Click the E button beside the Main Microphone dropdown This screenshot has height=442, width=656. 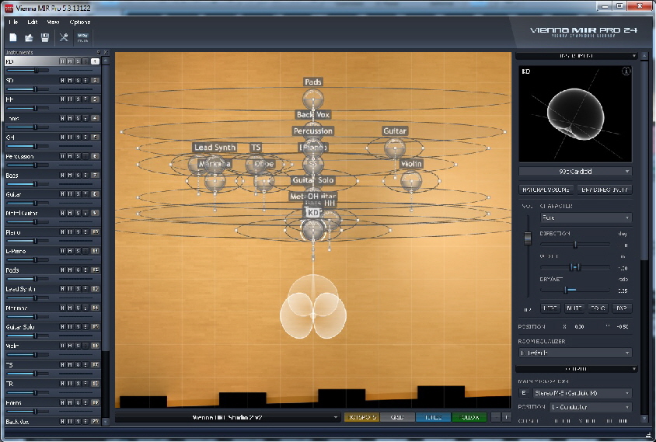click(523, 393)
